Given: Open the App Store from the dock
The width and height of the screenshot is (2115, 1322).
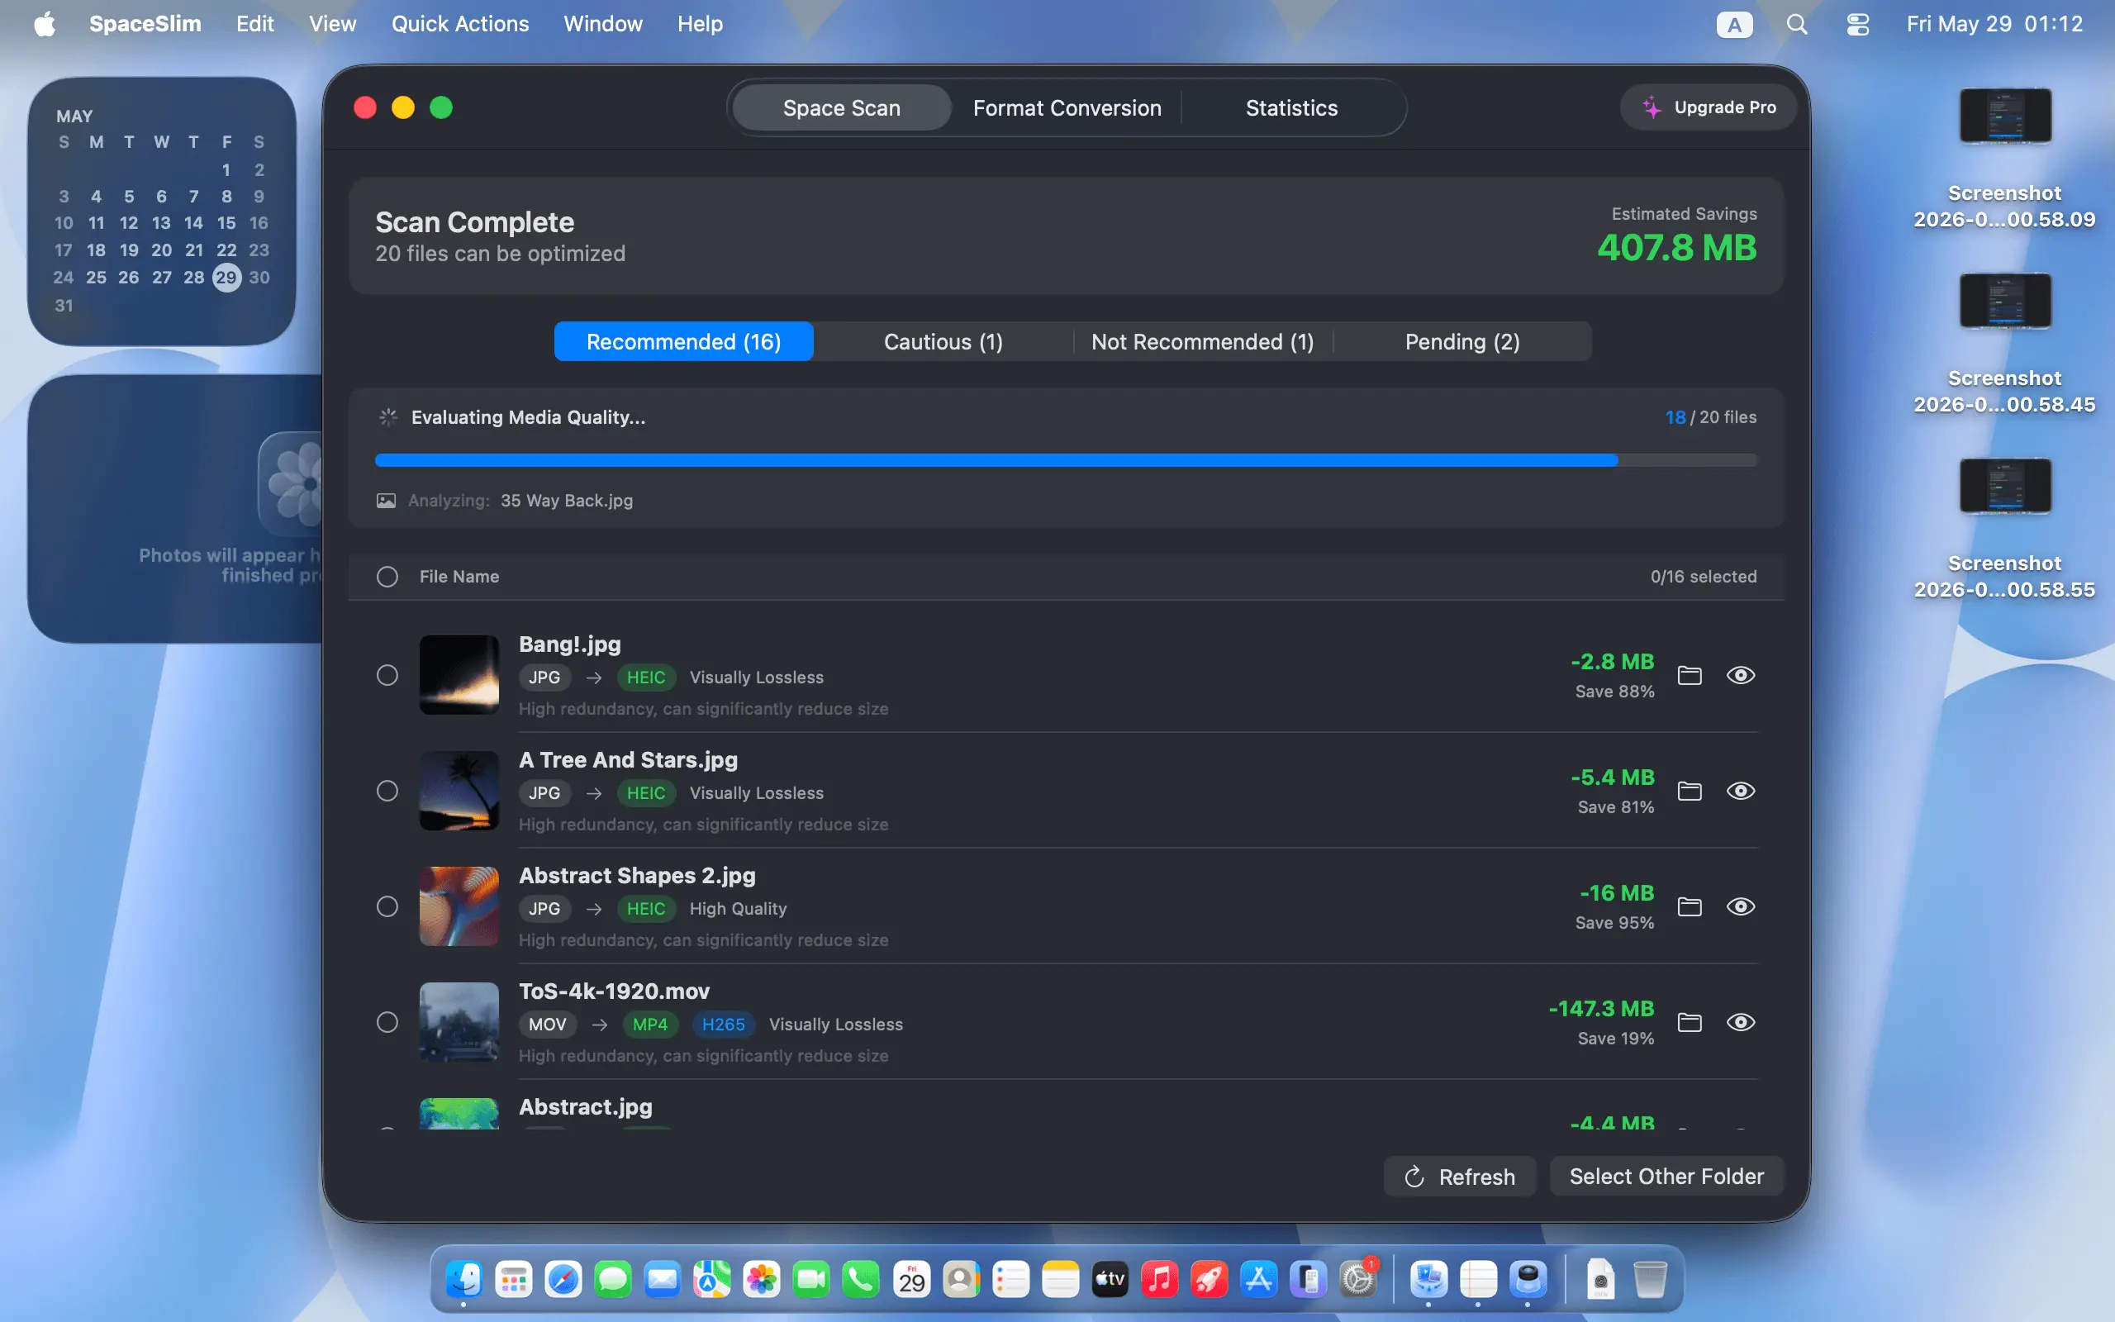Looking at the screenshot, I should click(x=1258, y=1280).
